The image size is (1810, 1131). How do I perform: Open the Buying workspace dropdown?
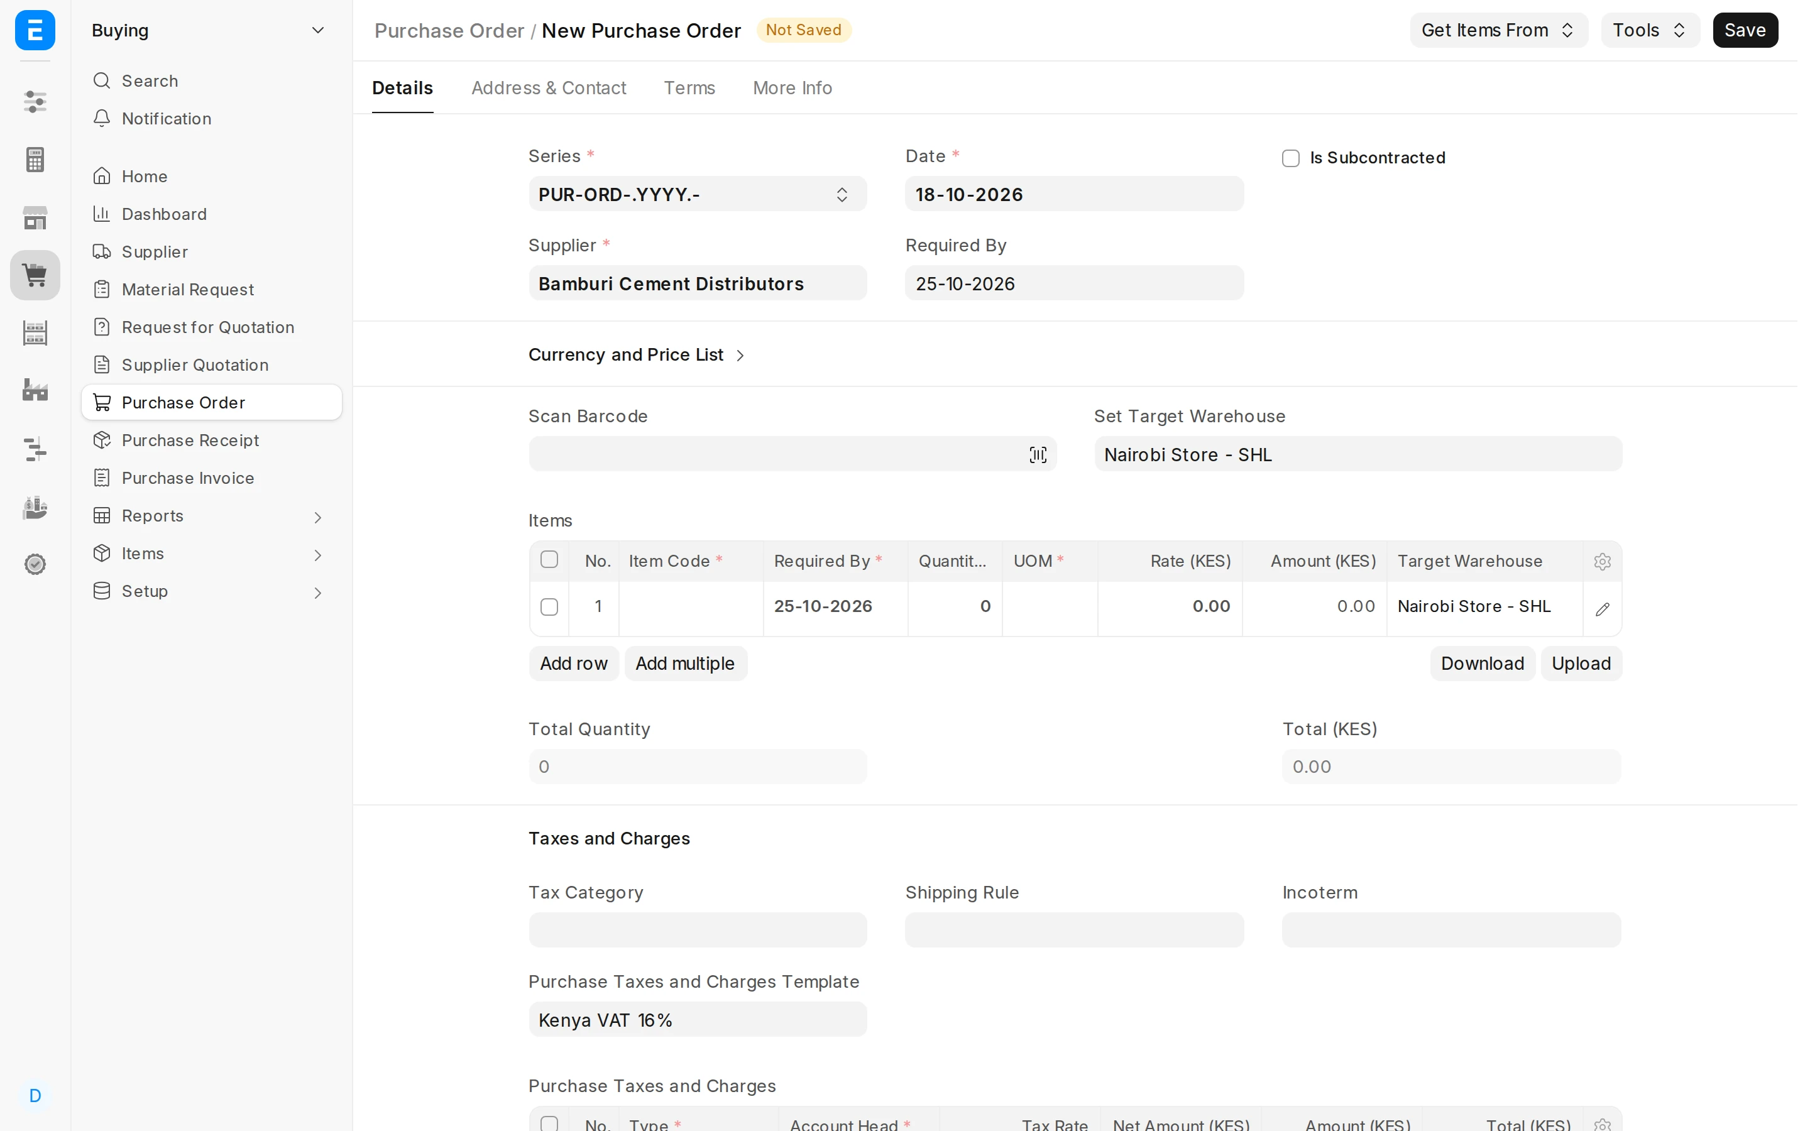209,30
